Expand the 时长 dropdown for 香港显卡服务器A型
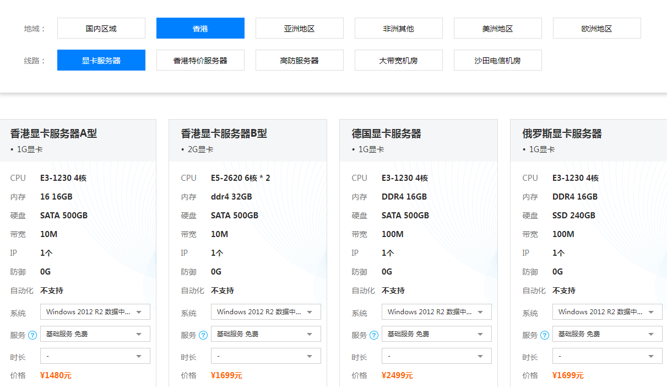 point(95,356)
